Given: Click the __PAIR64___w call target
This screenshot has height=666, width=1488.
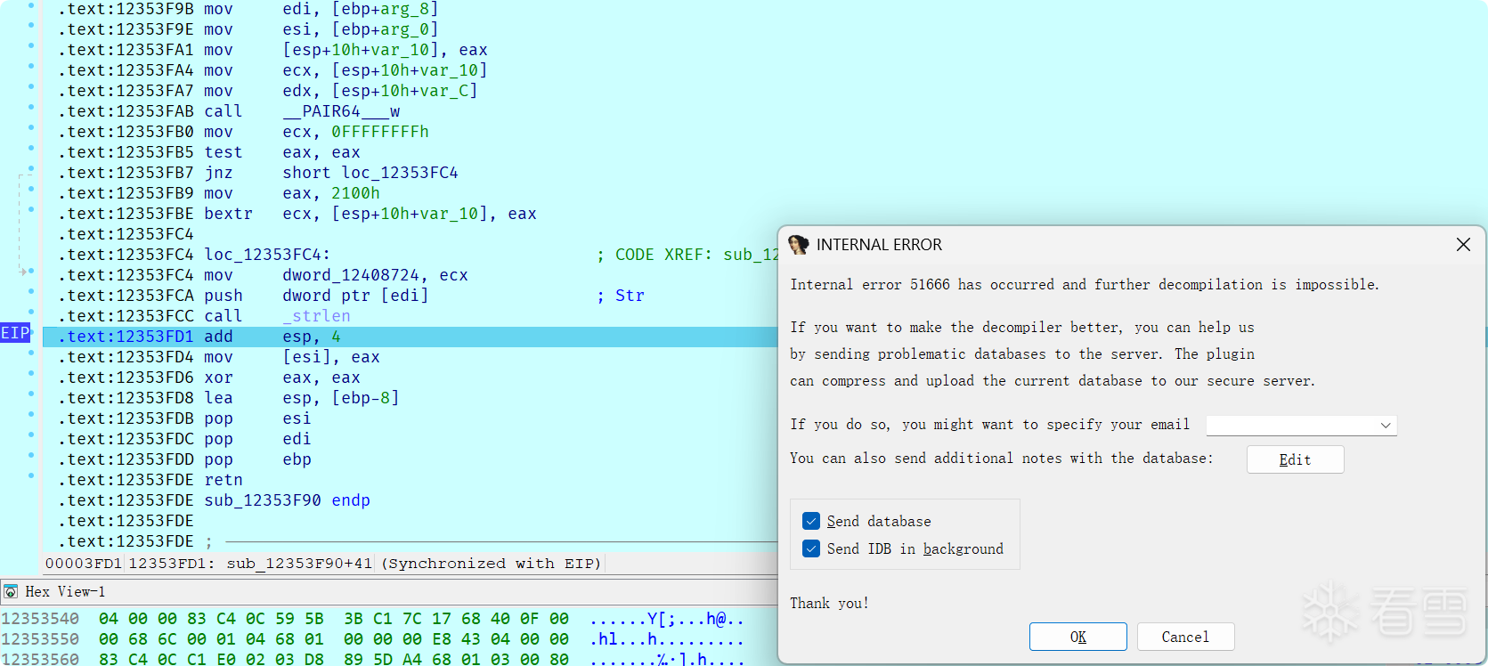Looking at the screenshot, I should click(x=342, y=111).
